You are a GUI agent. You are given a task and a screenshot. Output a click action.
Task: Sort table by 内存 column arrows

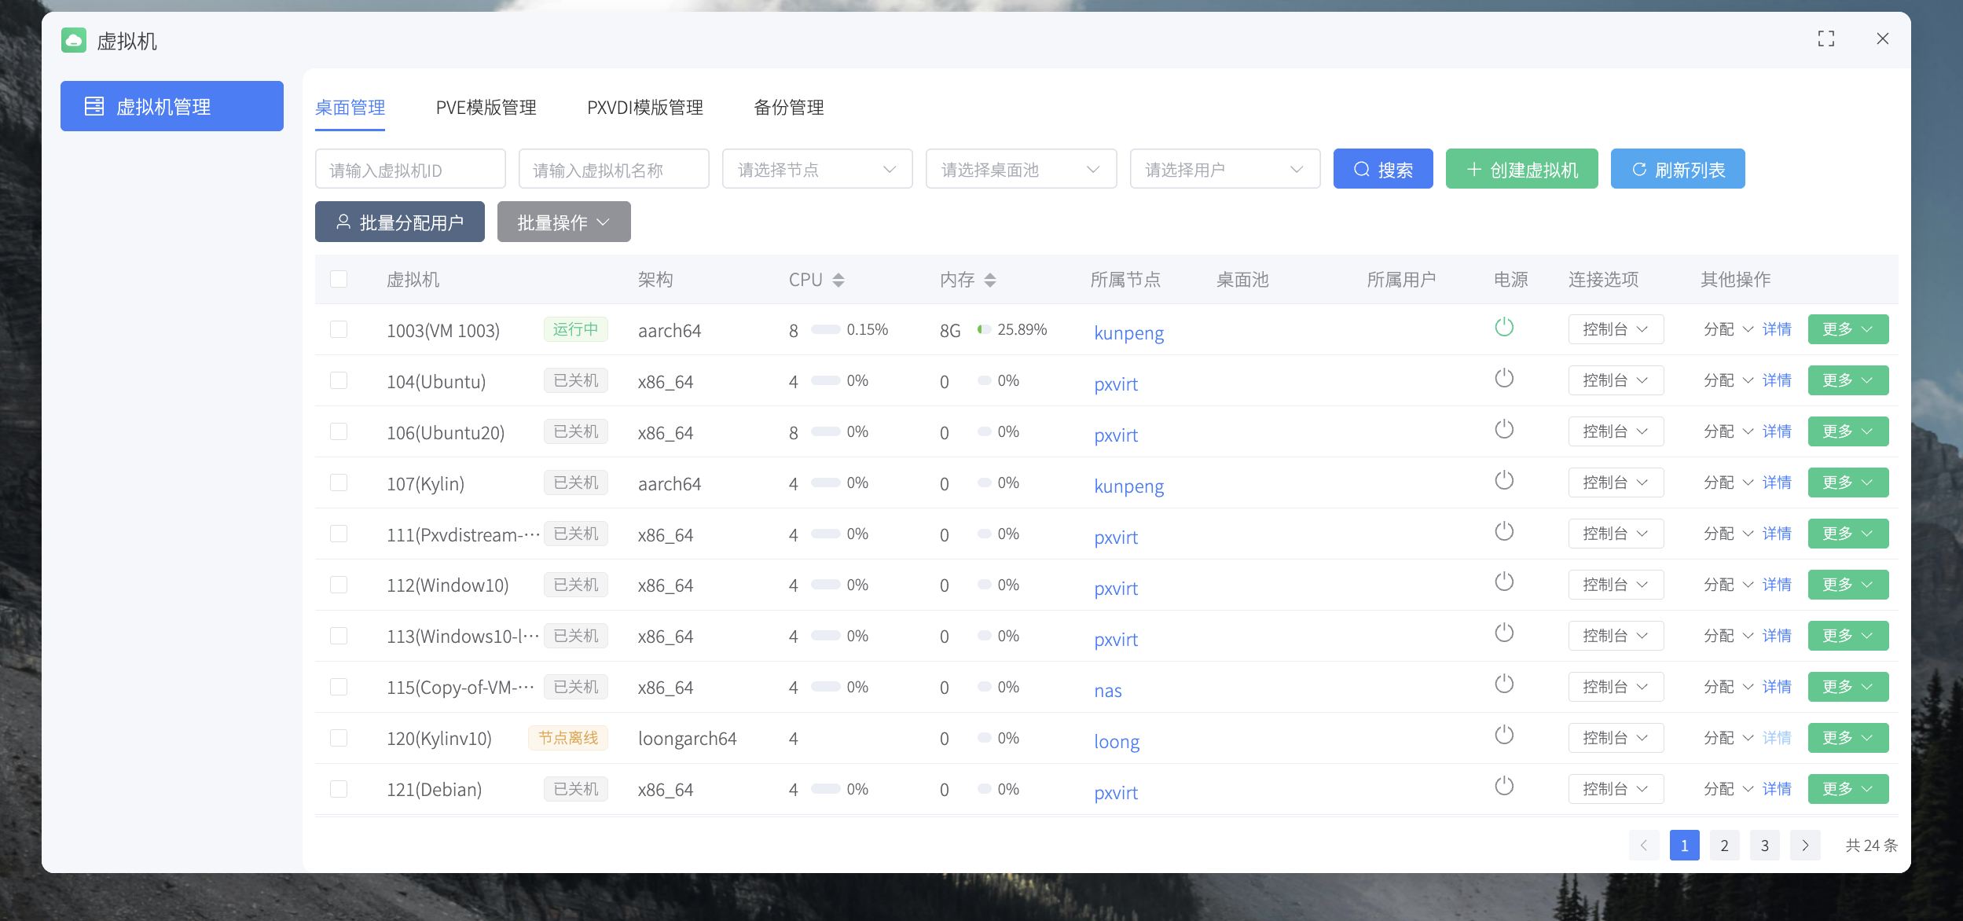(990, 280)
